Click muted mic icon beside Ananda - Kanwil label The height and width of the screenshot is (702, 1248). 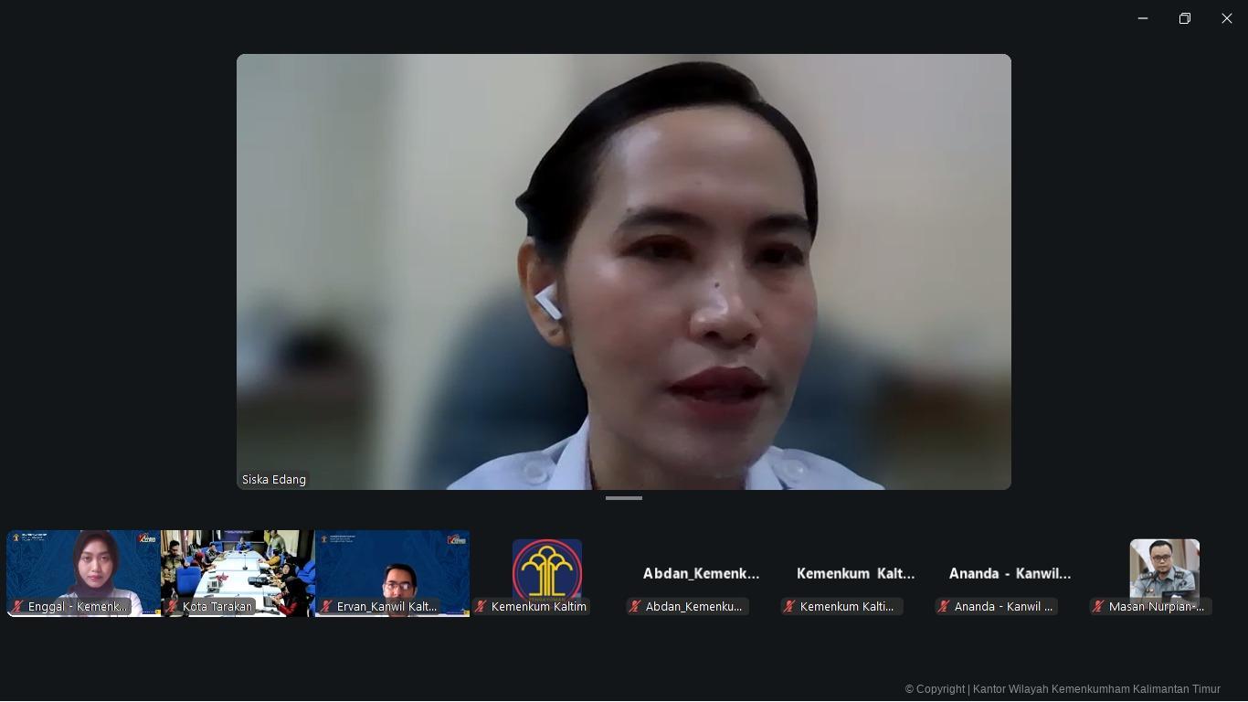pos(944,607)
